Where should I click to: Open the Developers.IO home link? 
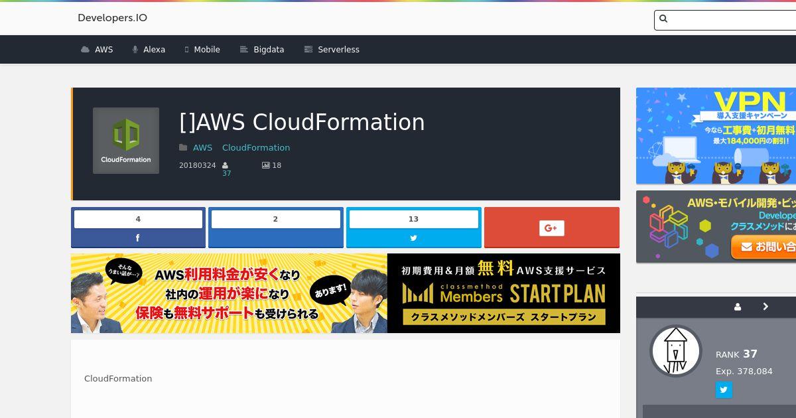112,18
